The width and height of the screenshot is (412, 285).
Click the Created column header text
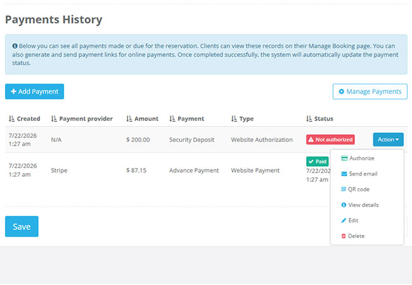[x=29, y=118]
